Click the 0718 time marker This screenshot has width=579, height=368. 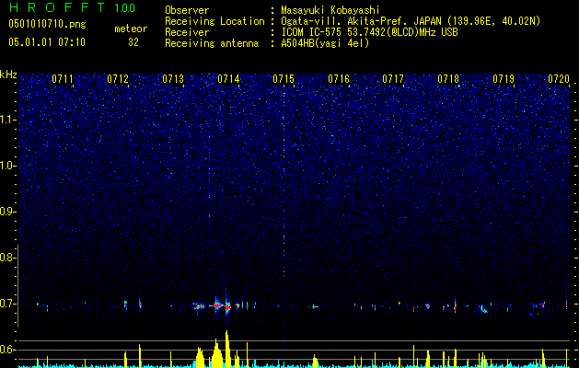(x=448, y=79)
